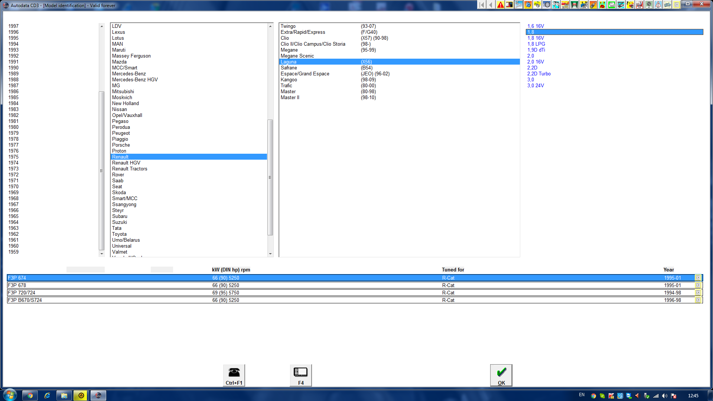Viewport: 713px width, 401px height.
Task: Open details icon on F3P 678 row
Action: [x=698, y=285]
